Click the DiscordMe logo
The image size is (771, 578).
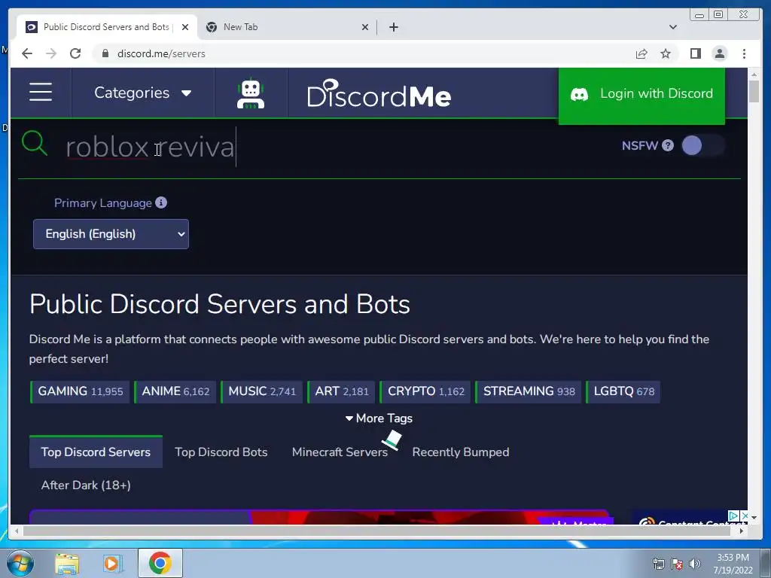pos(379,93)
